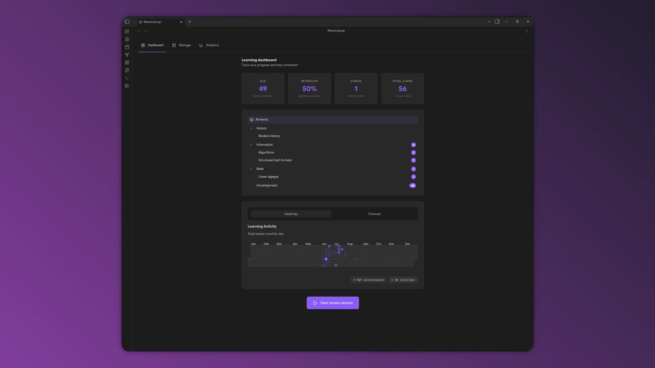Viewport: 655px width, 368px height.
Task: Select the History deck
Action: (x=261, y=128)
